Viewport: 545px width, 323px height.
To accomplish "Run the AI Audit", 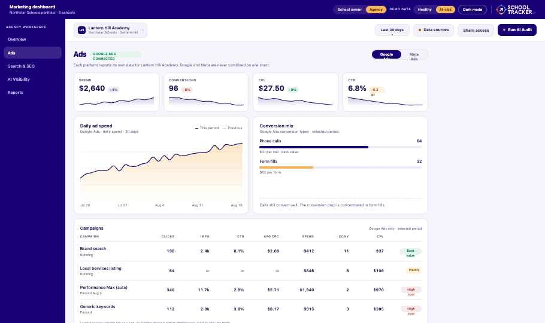I will [x=517, y=30].
